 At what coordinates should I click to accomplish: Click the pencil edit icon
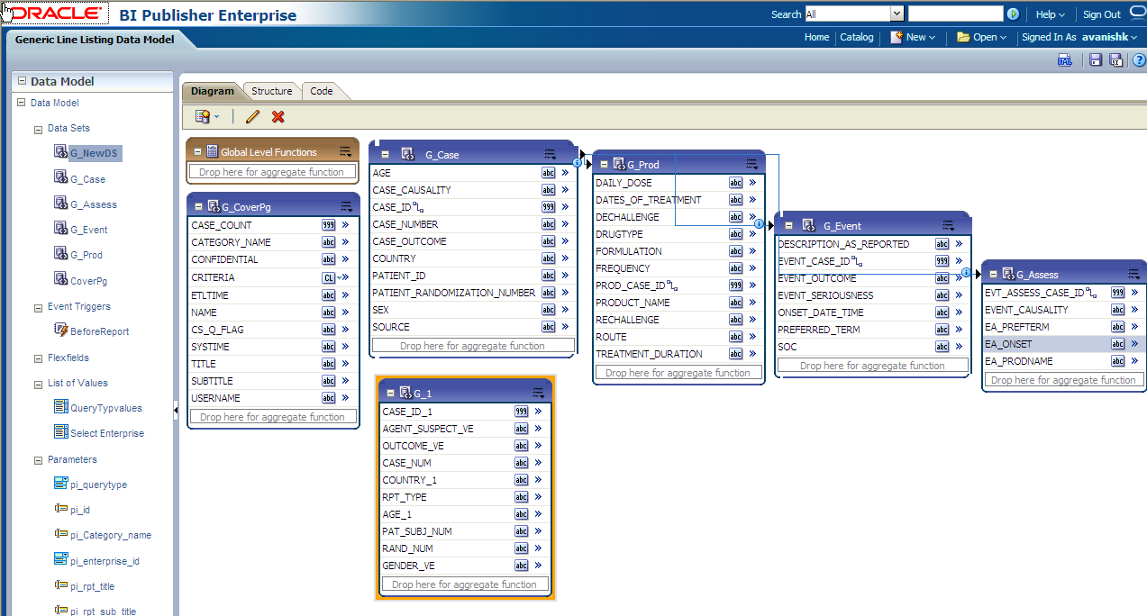pos(252,116)
